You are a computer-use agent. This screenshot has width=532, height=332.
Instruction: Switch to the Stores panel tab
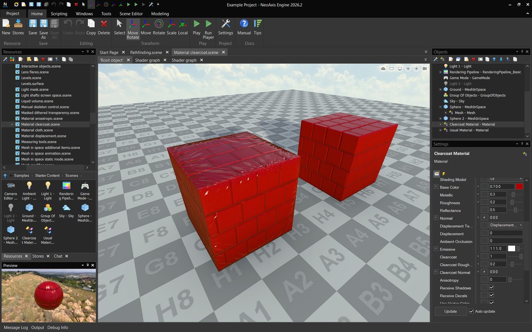point(38,256)
